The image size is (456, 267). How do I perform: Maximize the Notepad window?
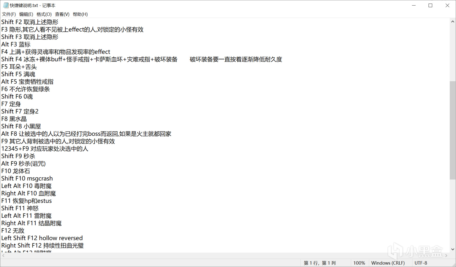pyautogui.click(x=430, y=5)
